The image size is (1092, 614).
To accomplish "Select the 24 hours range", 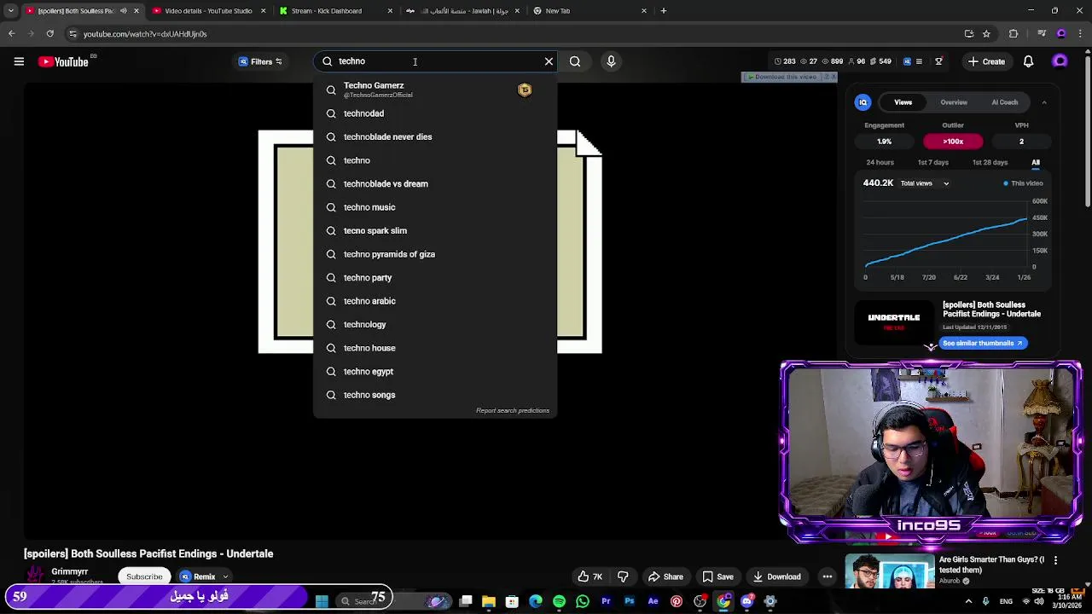I will tap(880, 162).
